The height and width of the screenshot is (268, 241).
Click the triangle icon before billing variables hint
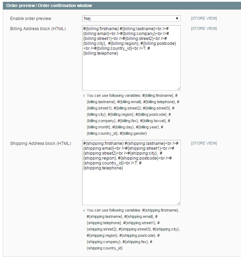point(84,95)
